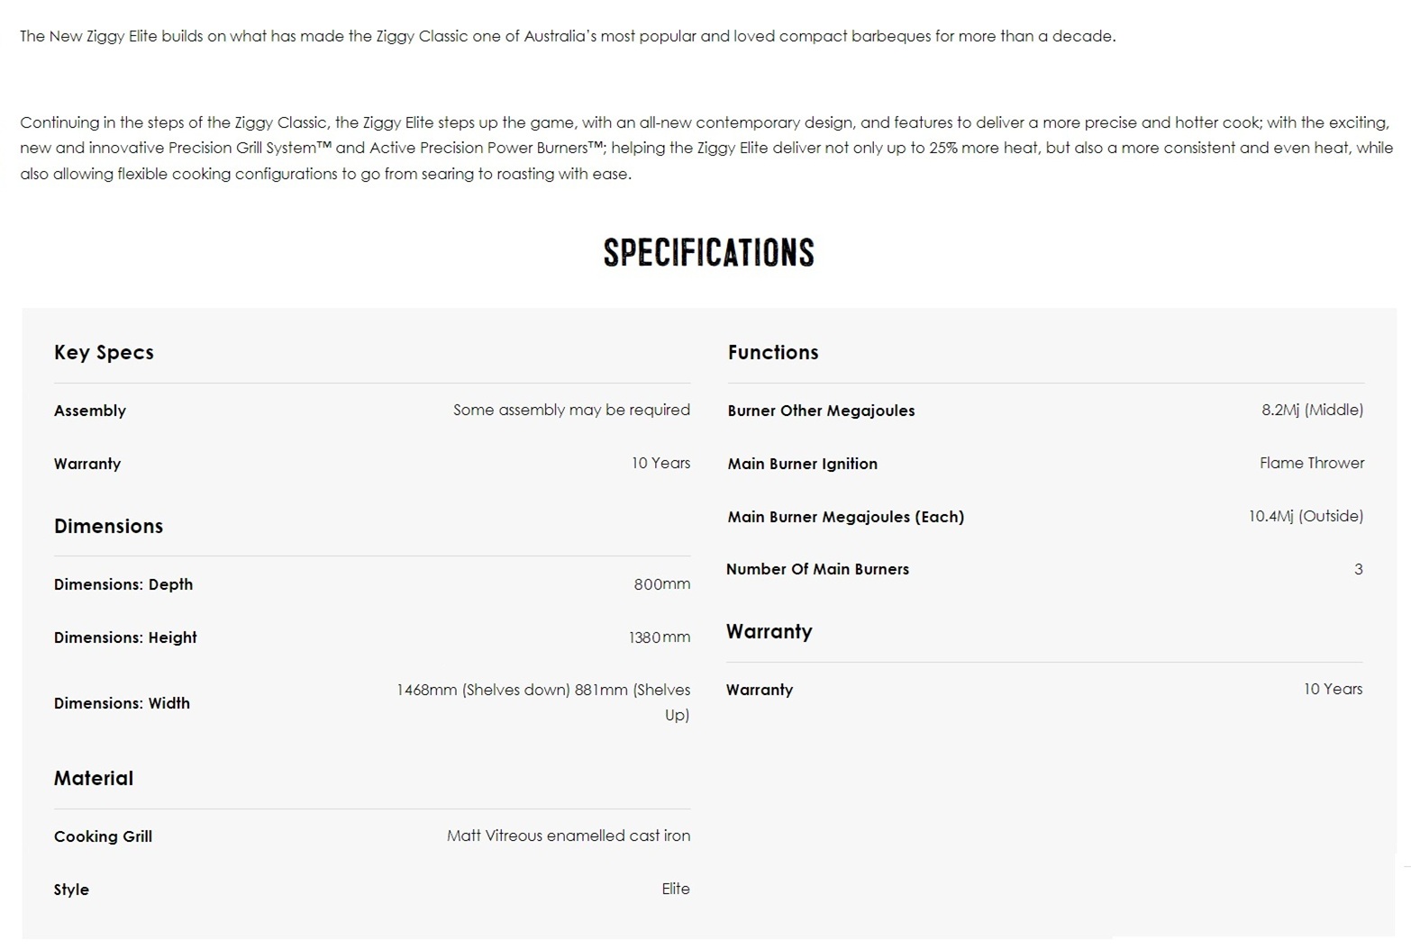
Task: Select the Dimensions: Width label
Action: pyautogui.click(x=122, y=703)
